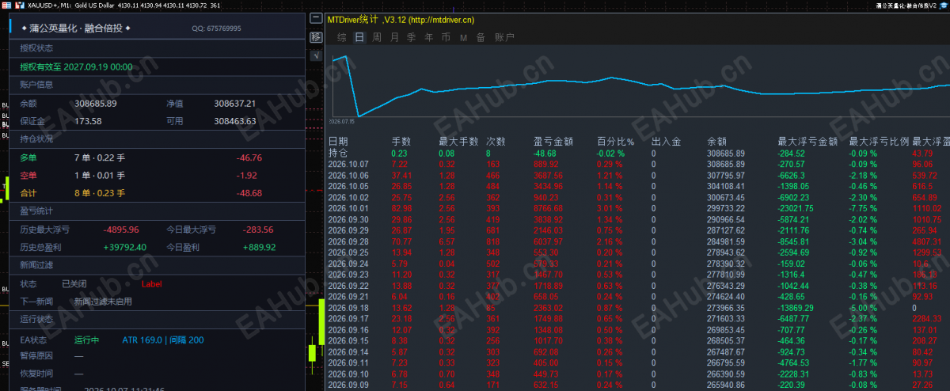The height and width of the screenshot is (391, 950).
Task: Switch to the 综 summary tab
Action: (x=342, y=36)
